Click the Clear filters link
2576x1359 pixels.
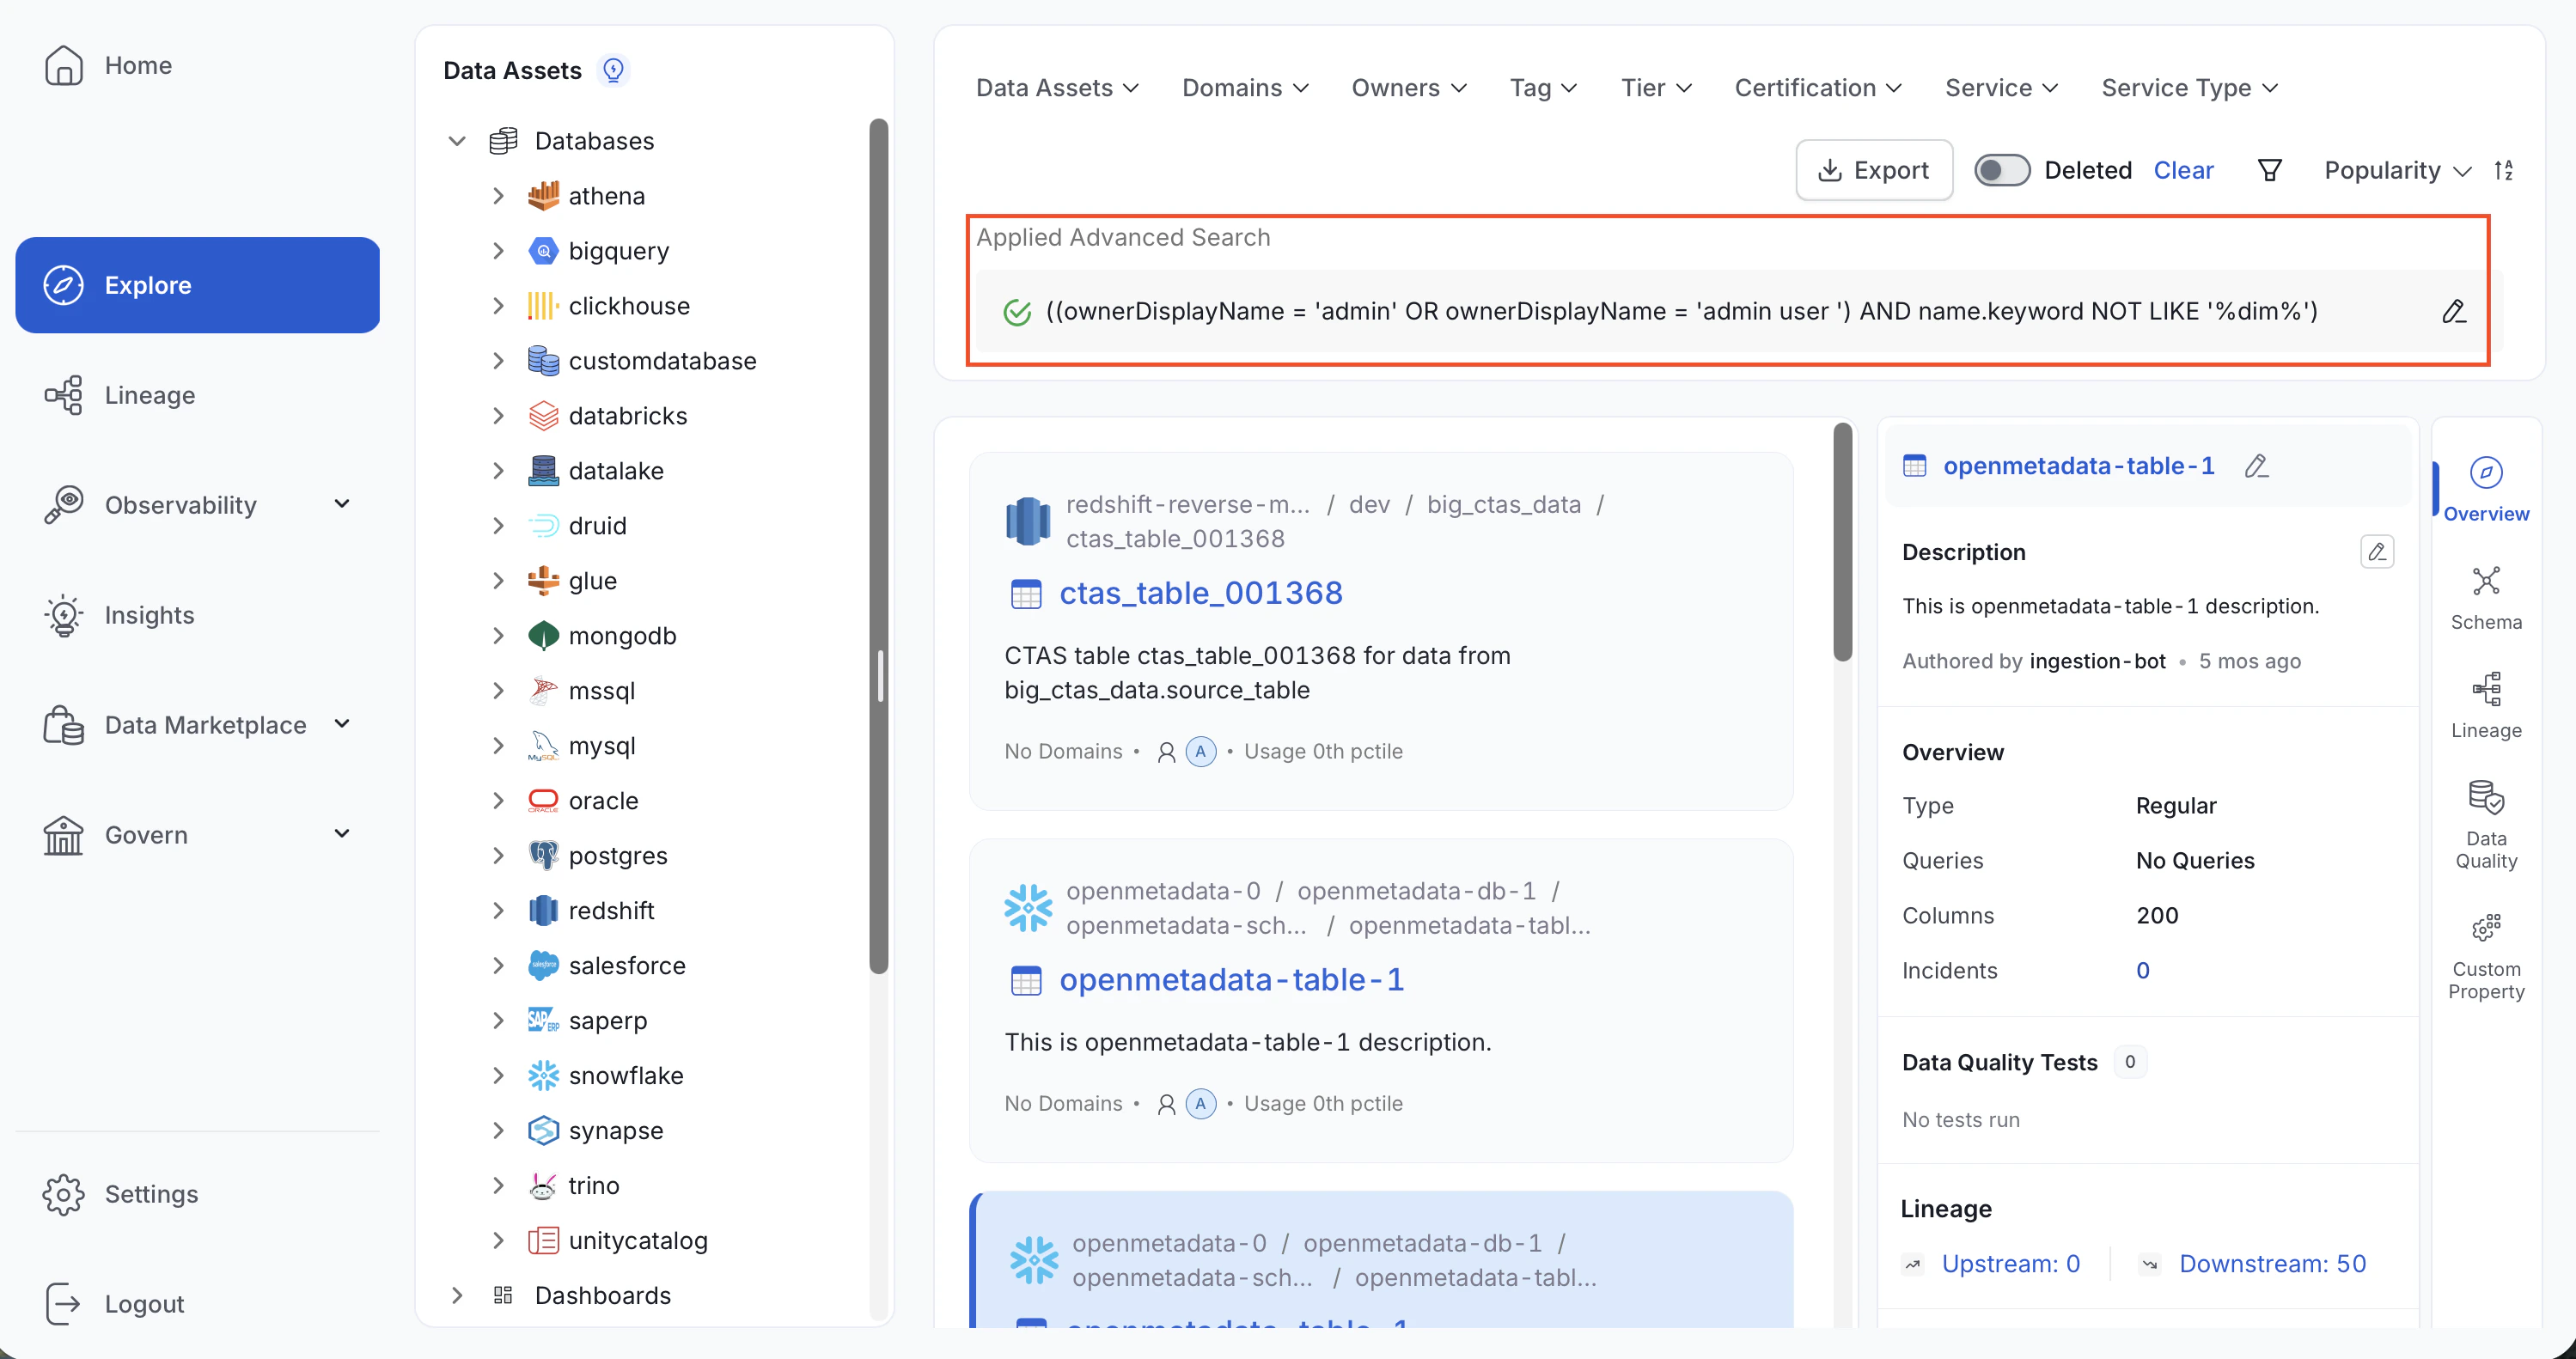2183,170
